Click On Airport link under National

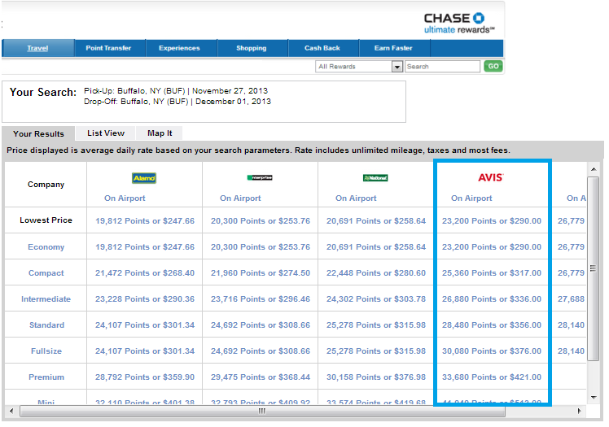tap(356, 198)
